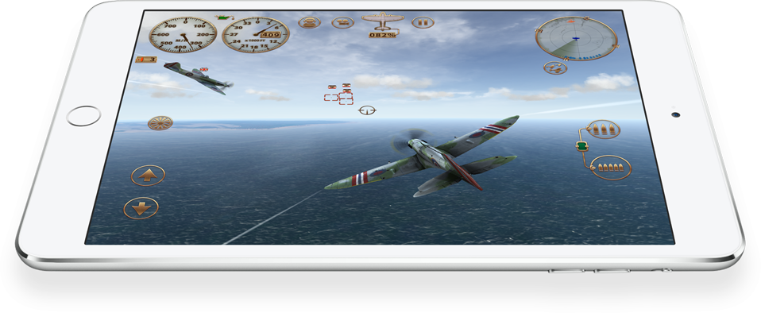Open the radar minimap display
This screenshot has width=761, height=313.
576,38
